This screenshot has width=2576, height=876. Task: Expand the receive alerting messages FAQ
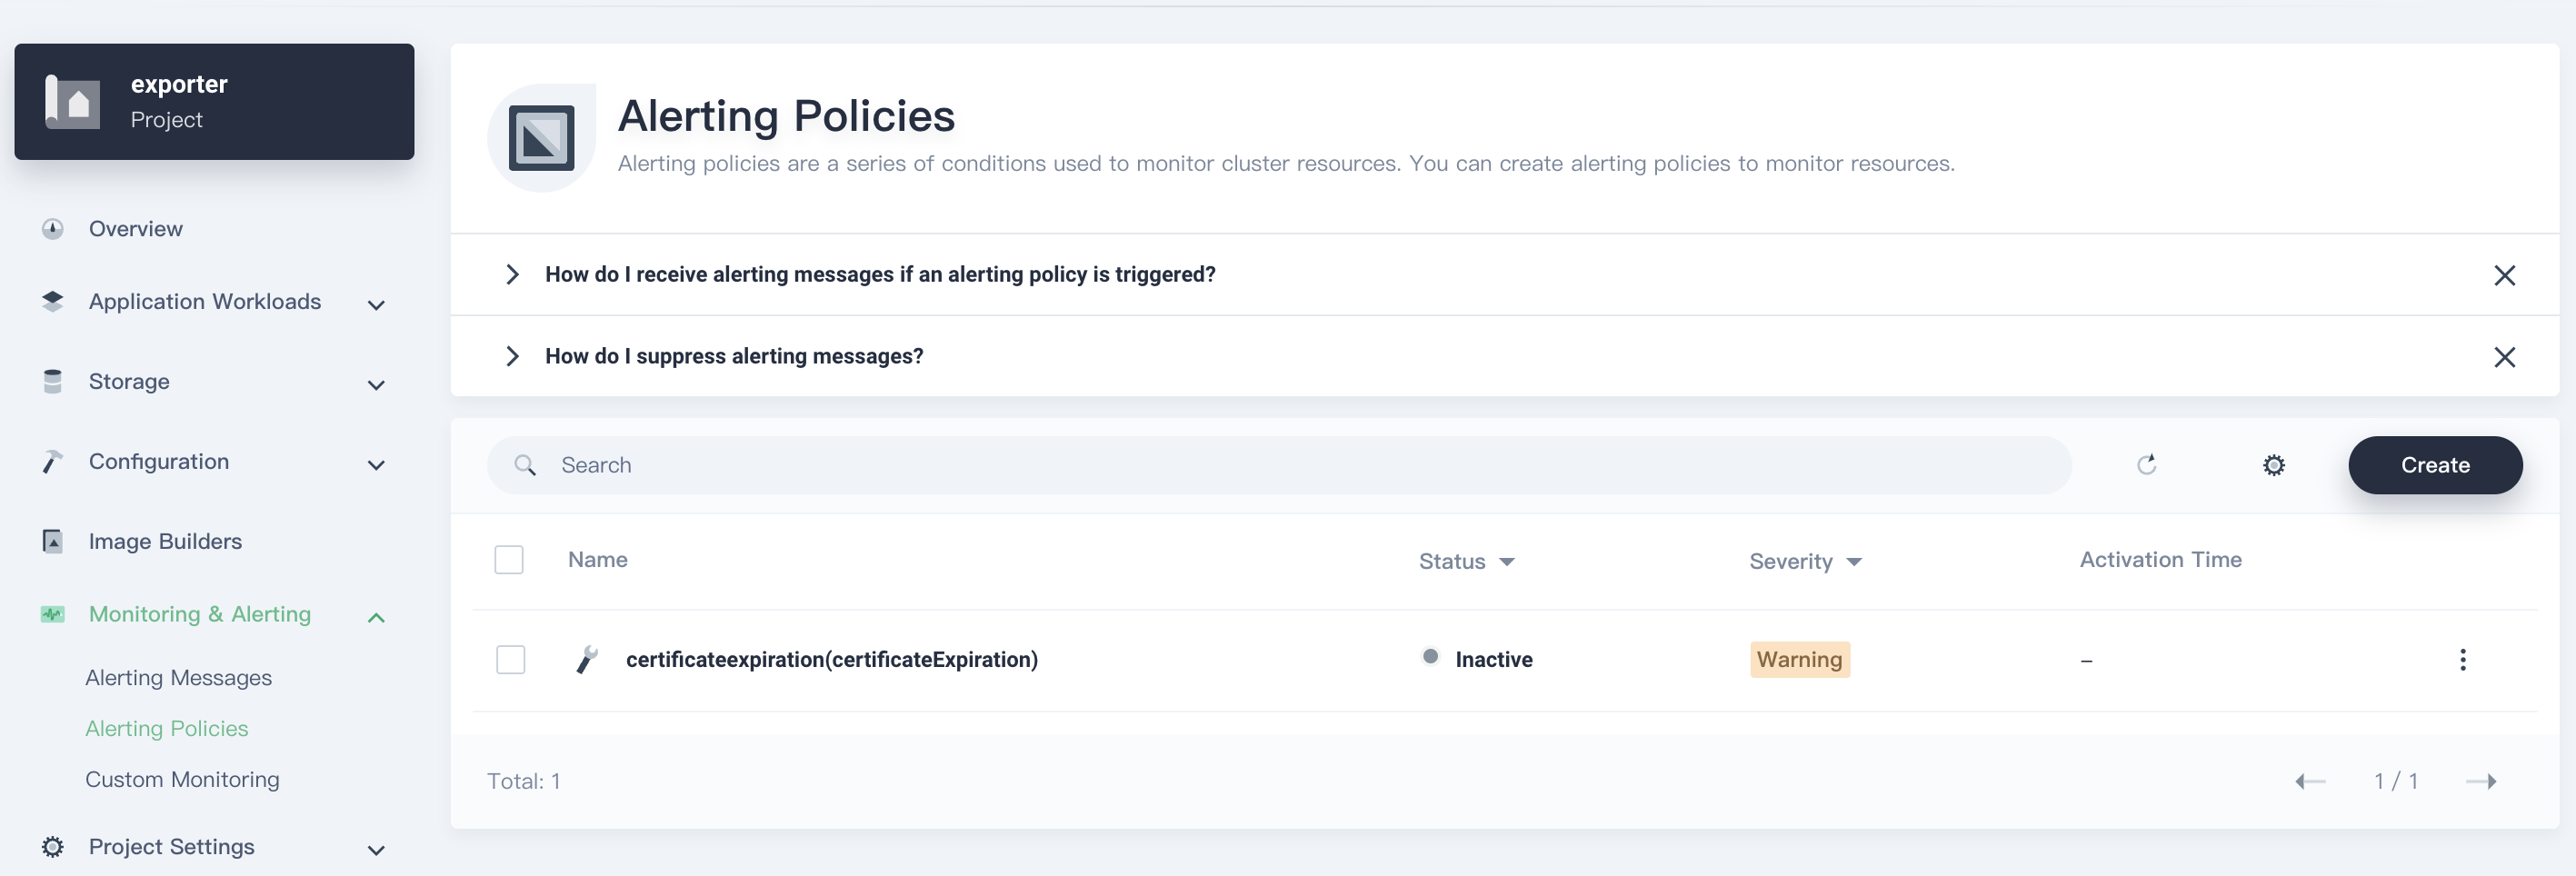click(x=513, y=274)
